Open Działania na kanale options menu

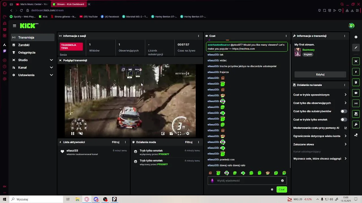point(344,85)
